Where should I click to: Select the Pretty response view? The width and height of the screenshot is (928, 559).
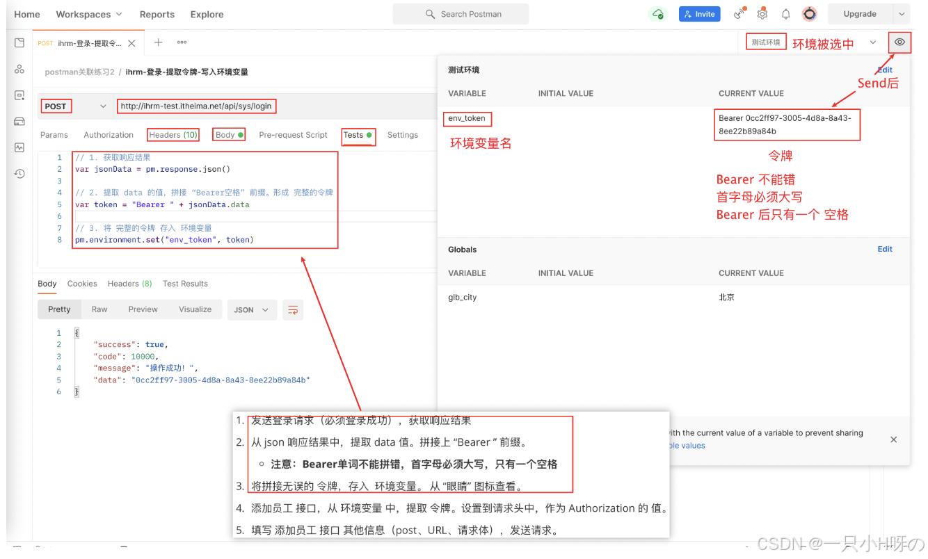(x=59, y=310)
